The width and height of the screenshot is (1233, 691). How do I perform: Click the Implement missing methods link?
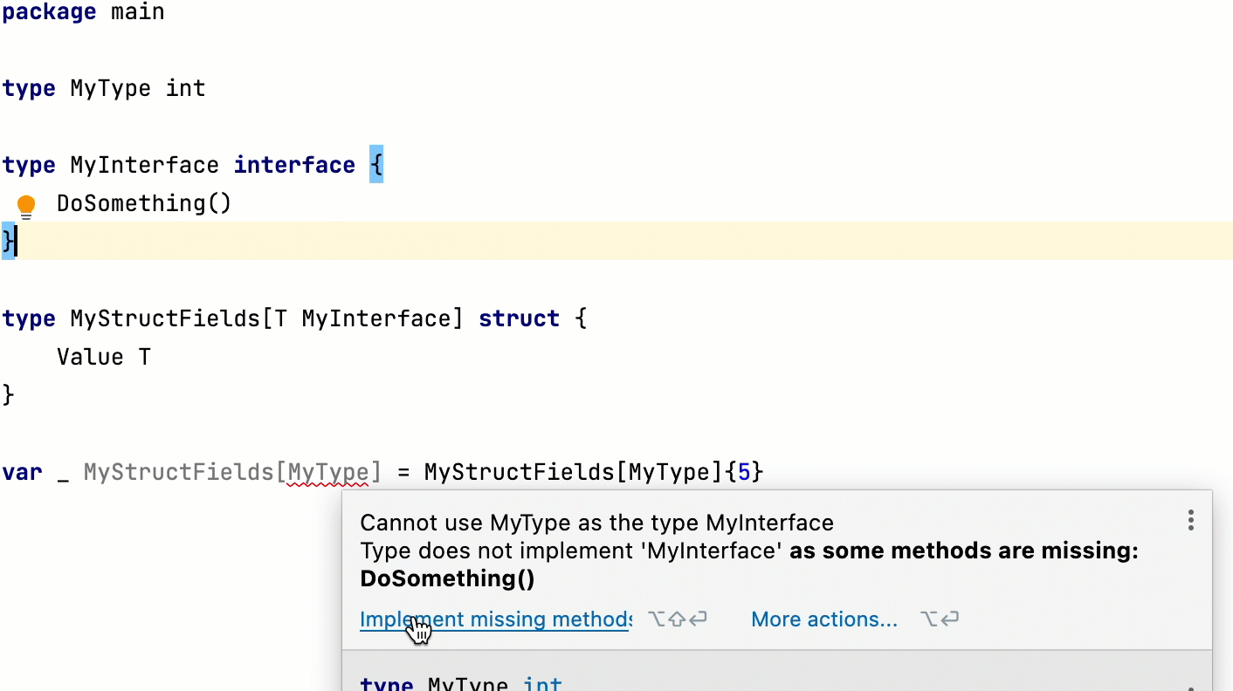[x=494, y=619]
